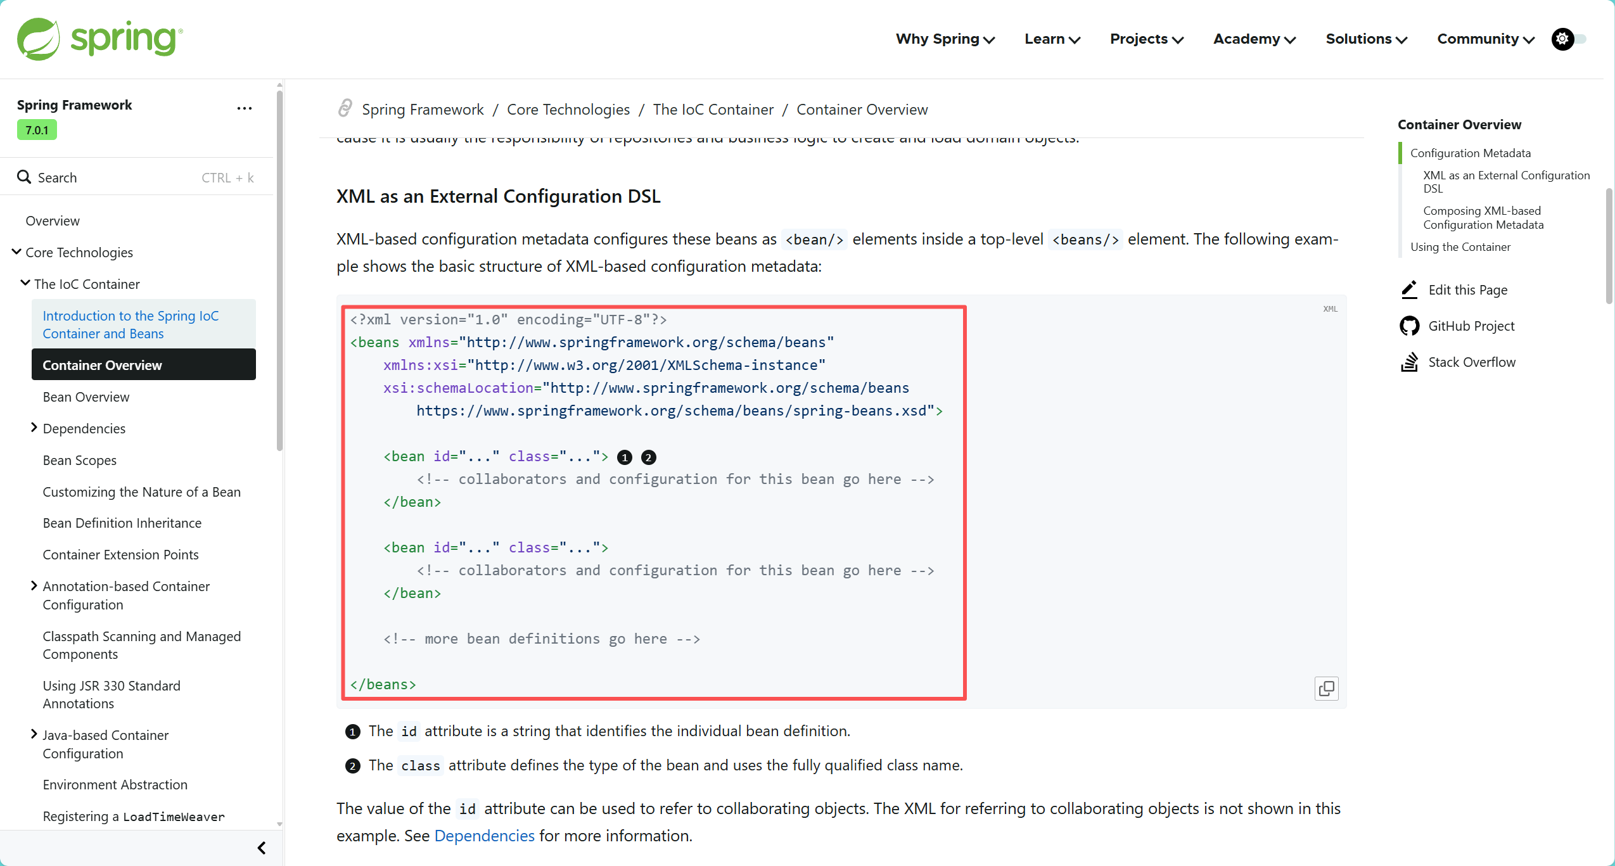This screenshot has width=1615, height=866.
Task: Open the Community navigation menu
Action: coord(1485,39)
